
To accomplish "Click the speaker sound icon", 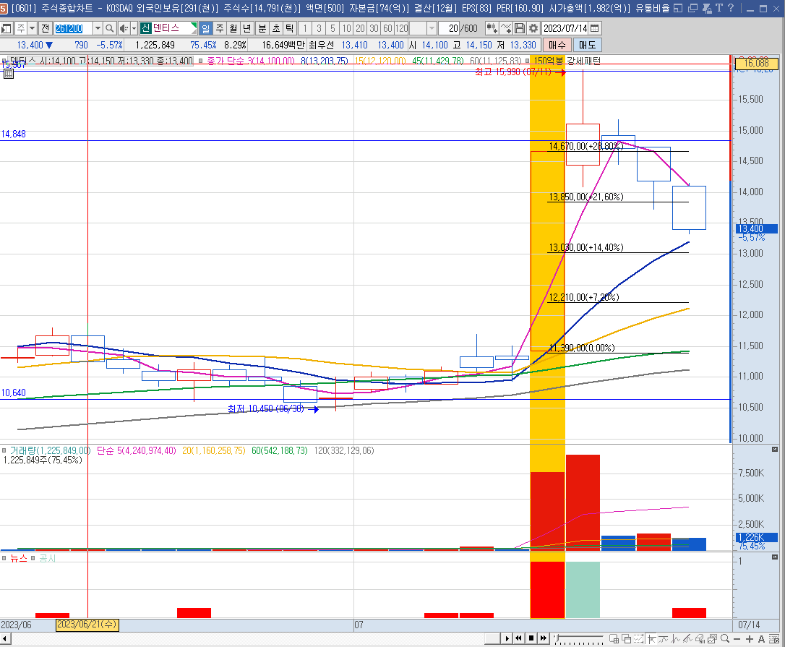I will coord(123,28).
